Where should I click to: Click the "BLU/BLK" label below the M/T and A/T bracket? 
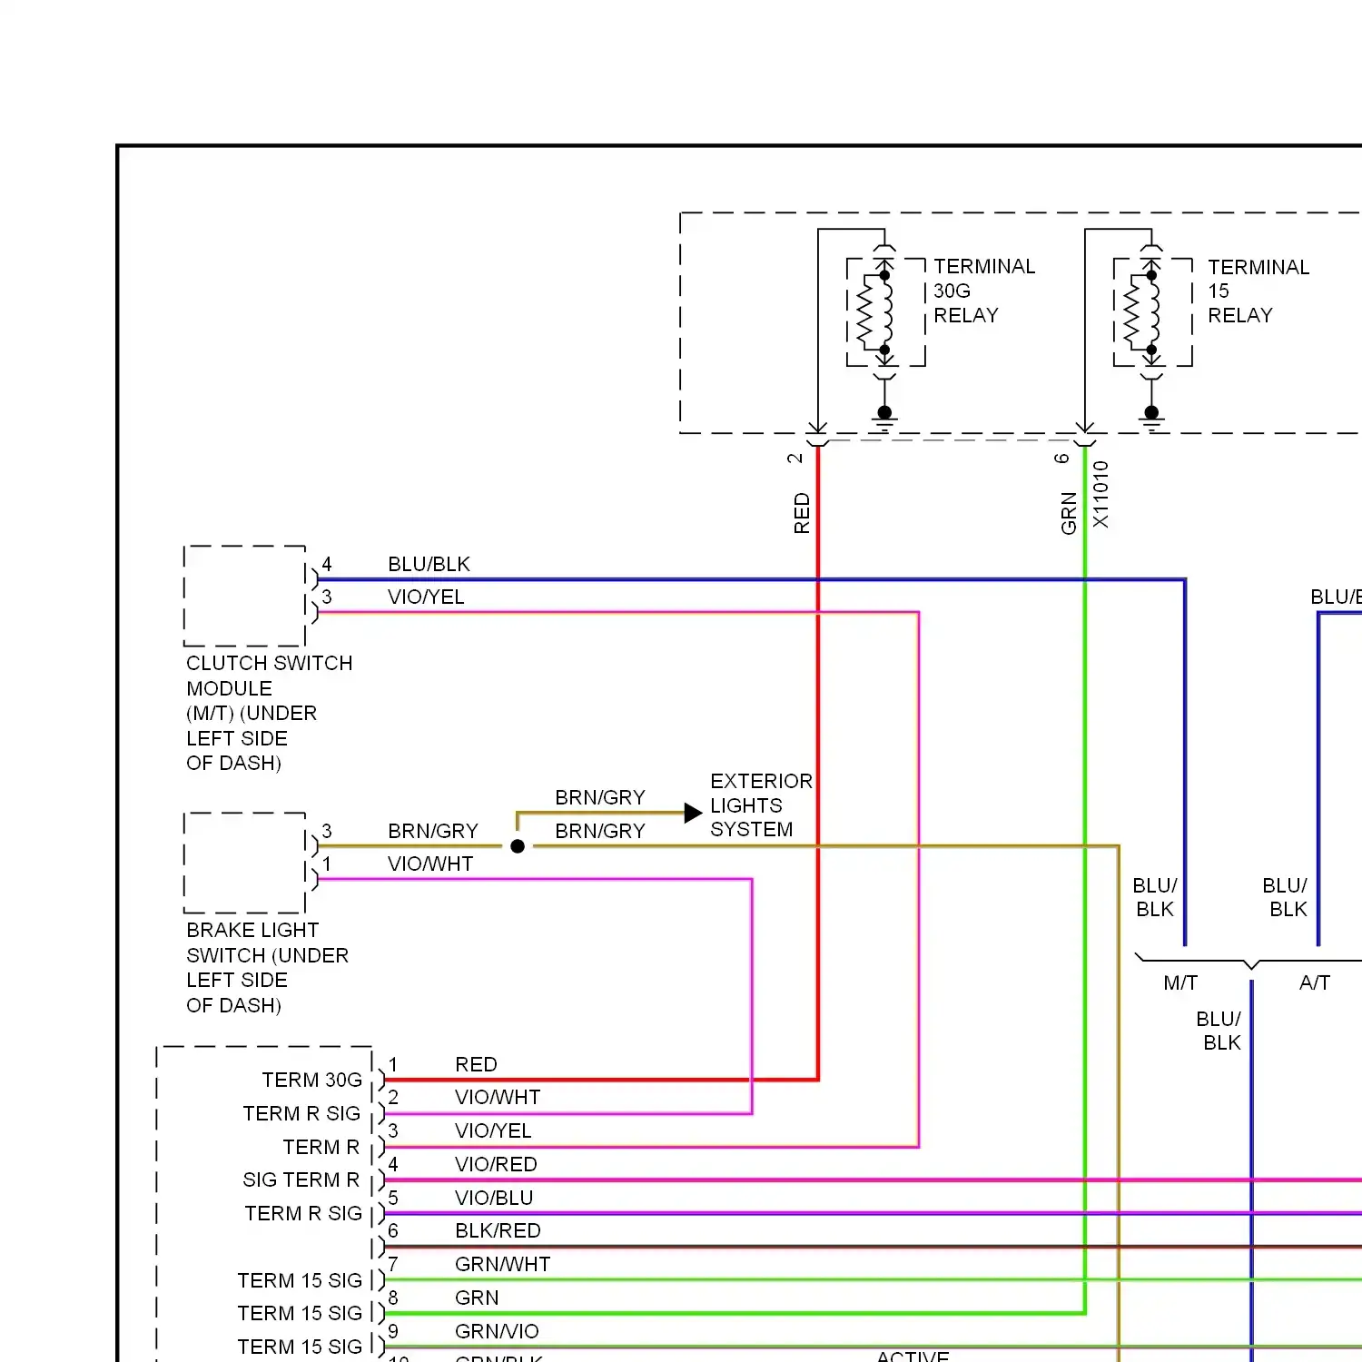coord(1219,1031)
